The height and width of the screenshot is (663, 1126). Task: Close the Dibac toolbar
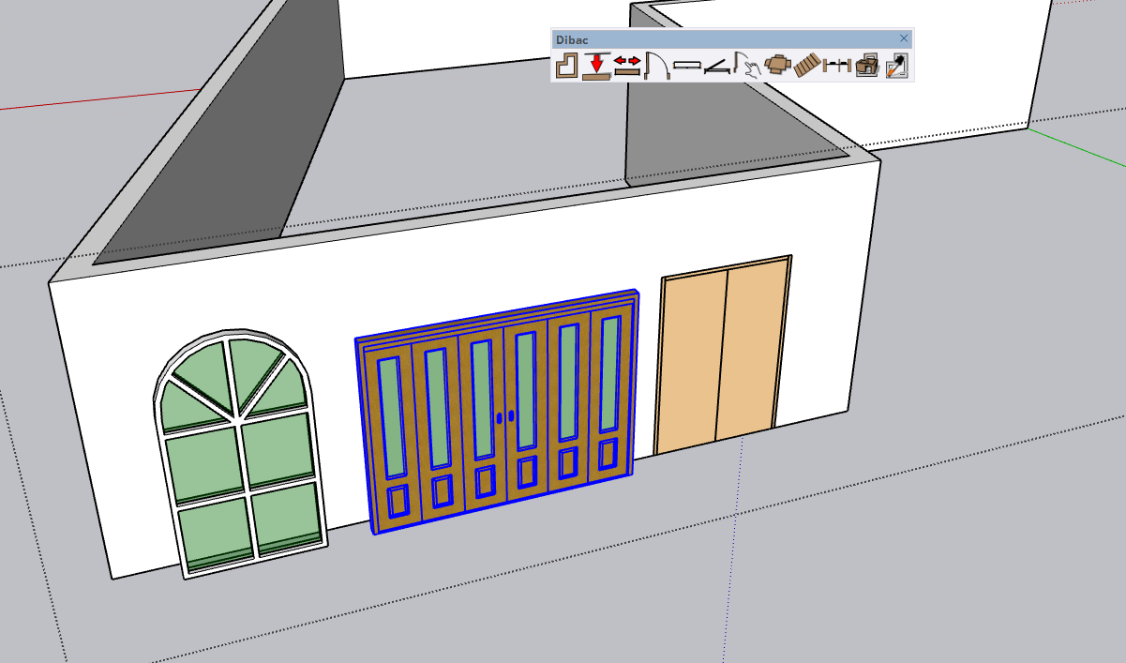click(x=904, y=38)
